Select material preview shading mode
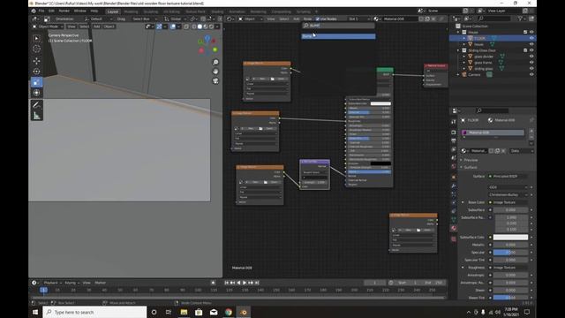 pos(206,26)
